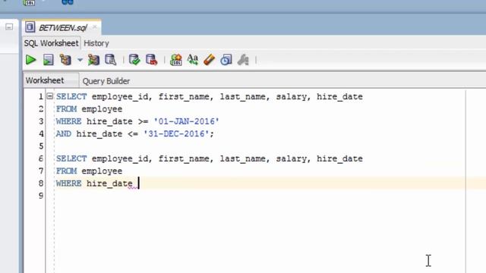Click the grayed-out wrench tool icon
Image resolution: width=486 pixels, height=273 pixels.
[x=243, y=60]
